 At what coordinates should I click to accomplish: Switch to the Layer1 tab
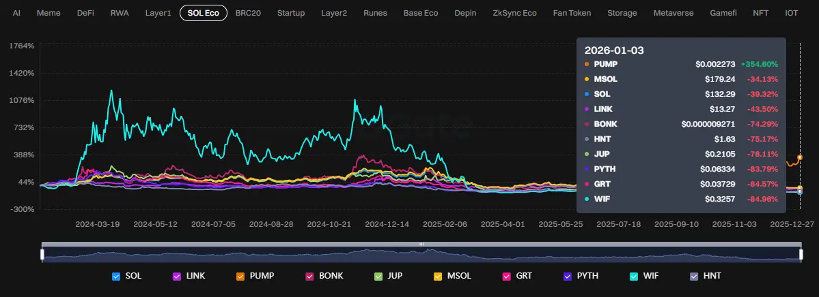[x=158, y=13]
